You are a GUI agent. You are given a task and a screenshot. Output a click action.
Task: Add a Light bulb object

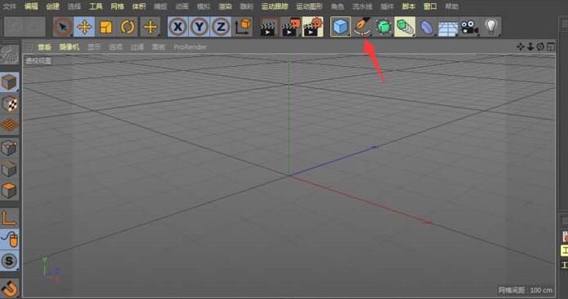pyautogui.click(x=491, y=27)
